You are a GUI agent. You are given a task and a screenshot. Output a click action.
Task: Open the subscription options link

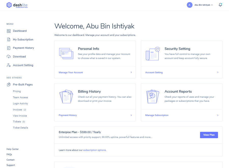(94, 150)
